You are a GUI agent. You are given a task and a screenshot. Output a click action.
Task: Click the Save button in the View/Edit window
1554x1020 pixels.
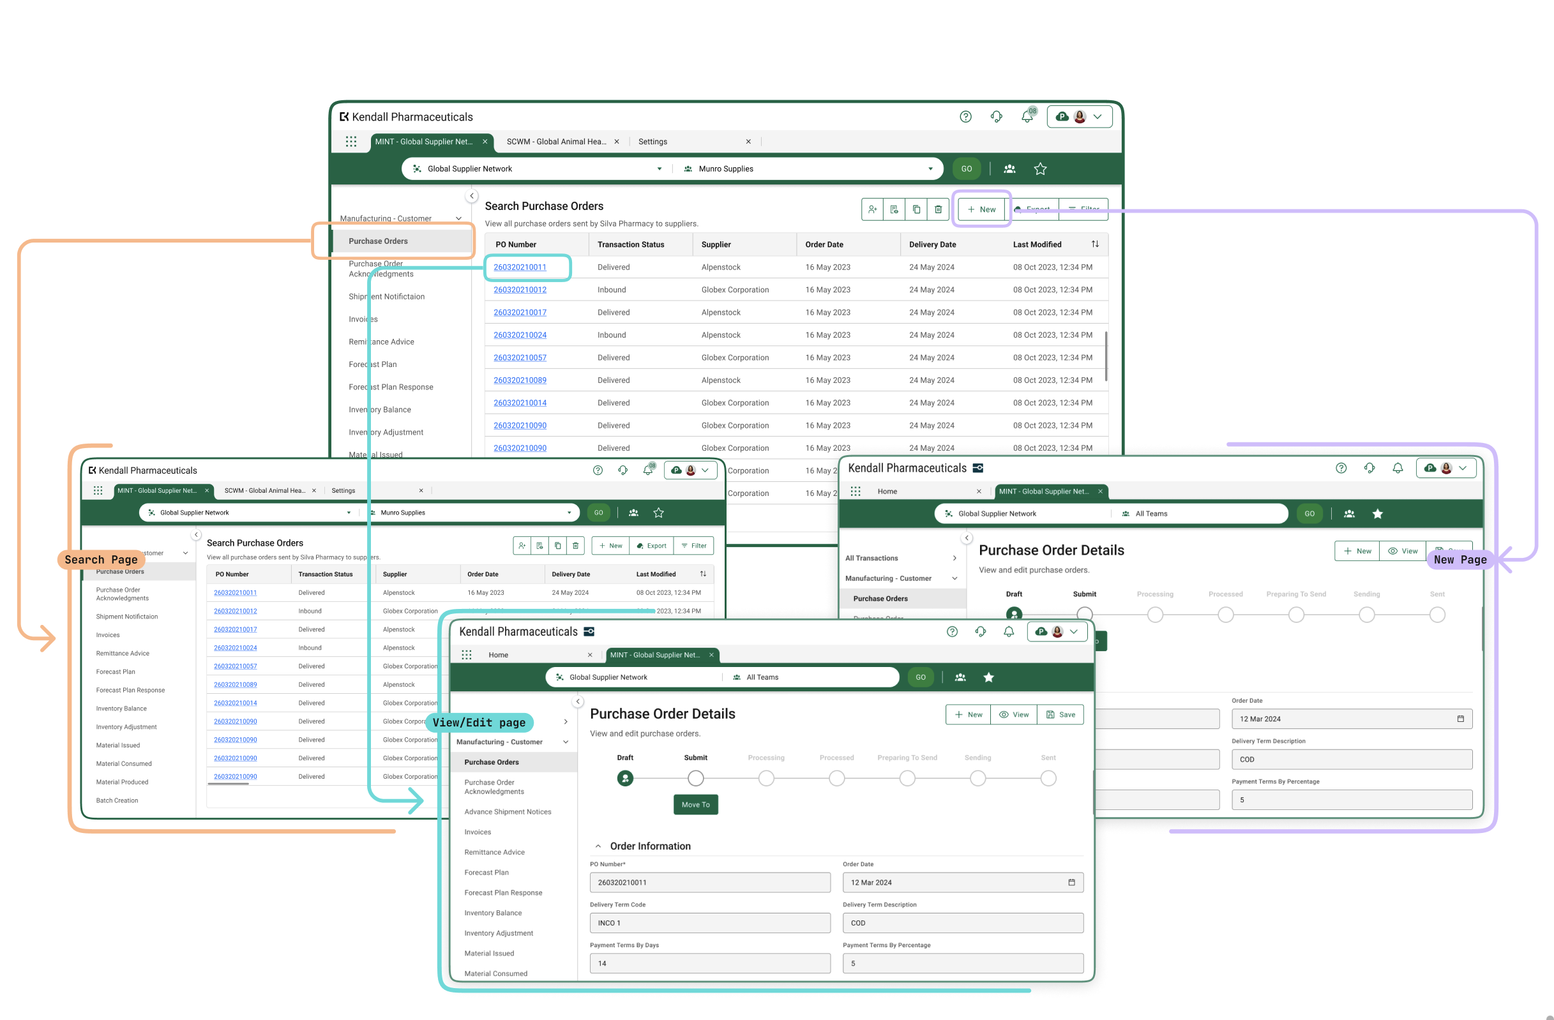(1060, 715)
